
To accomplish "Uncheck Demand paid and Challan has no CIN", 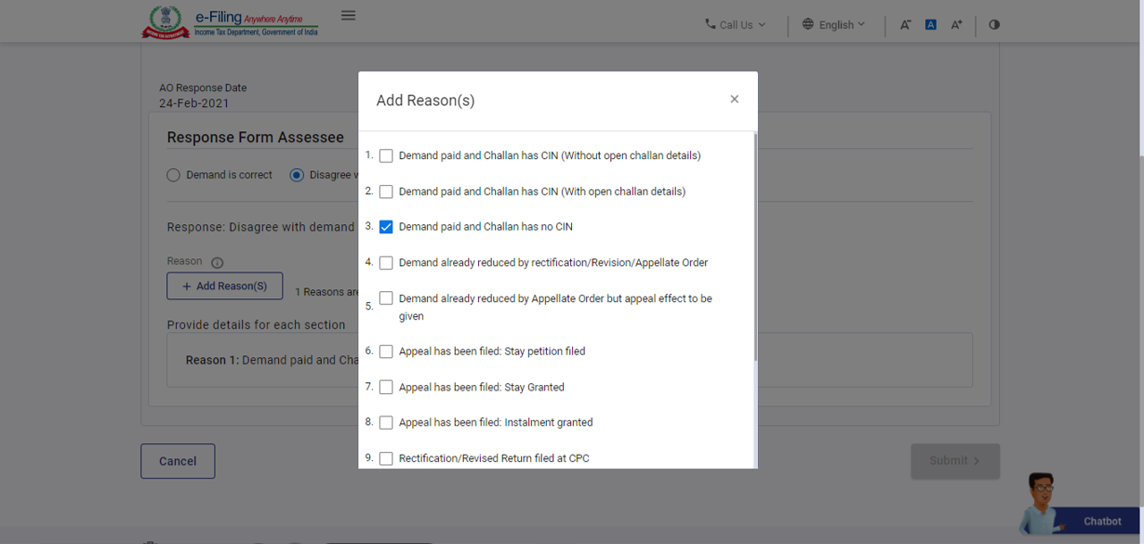I will [386, 227].
